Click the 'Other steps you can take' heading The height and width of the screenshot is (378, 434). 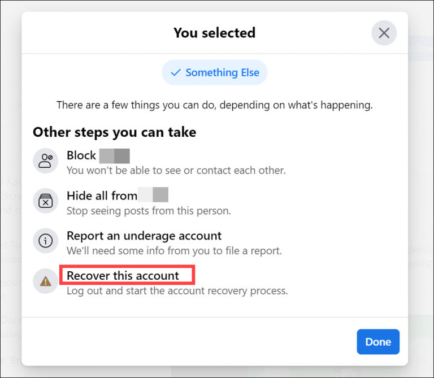[x=114, y=133]
